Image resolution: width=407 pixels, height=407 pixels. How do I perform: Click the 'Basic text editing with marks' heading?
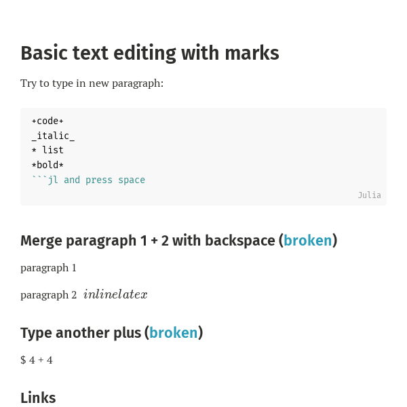150,53
